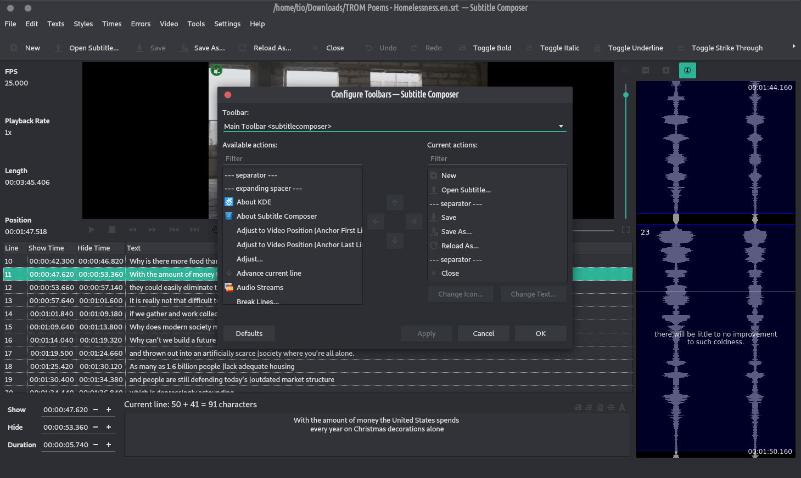Click the Change Icon... button

tap(461, 294)
